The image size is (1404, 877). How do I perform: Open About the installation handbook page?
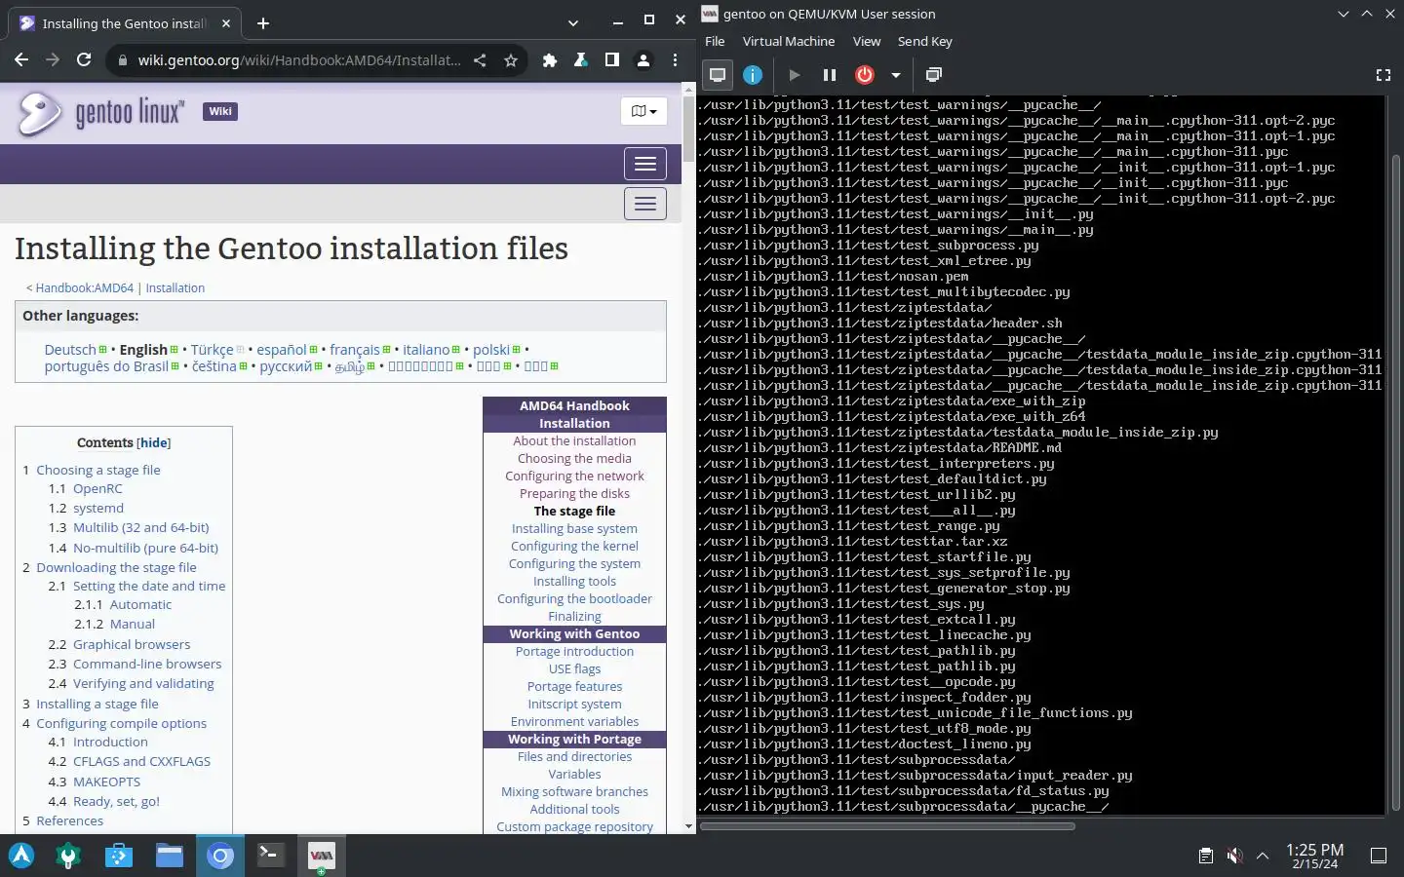tap(574, 441)
